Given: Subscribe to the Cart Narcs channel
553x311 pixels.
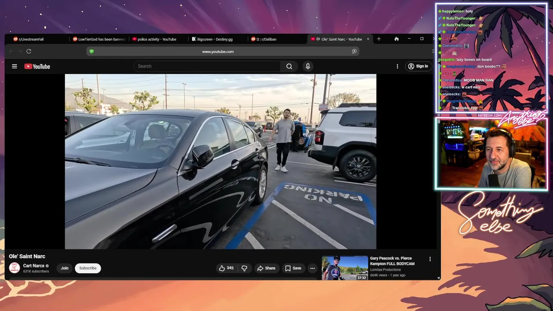Looking at the screenshot, I should pos(88,268).
